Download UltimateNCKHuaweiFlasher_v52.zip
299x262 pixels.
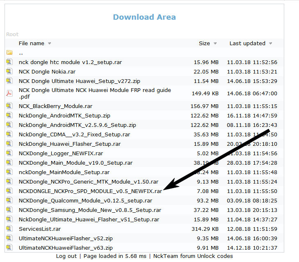66,239
